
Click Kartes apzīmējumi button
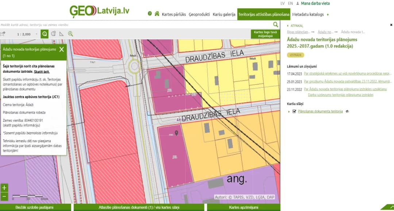243,207
